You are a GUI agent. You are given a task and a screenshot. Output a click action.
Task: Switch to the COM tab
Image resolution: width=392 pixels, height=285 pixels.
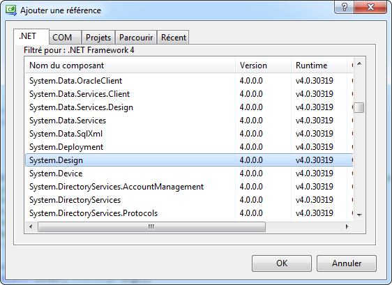click(65, 38)
